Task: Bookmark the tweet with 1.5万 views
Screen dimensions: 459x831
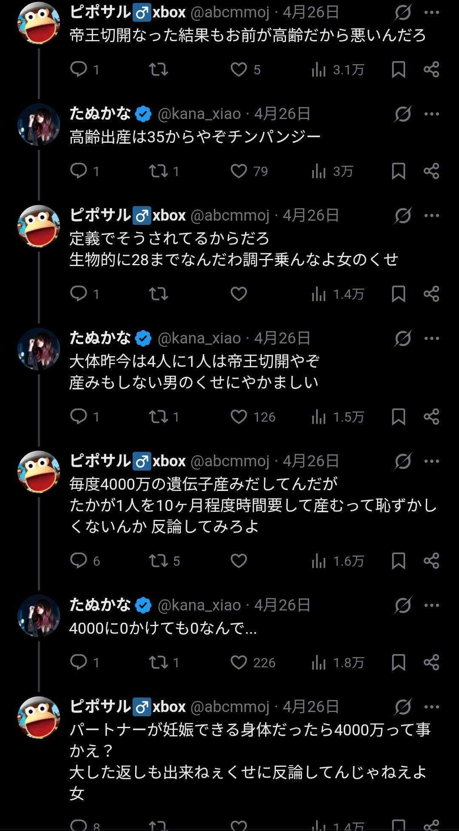Action: click(398, 417)
